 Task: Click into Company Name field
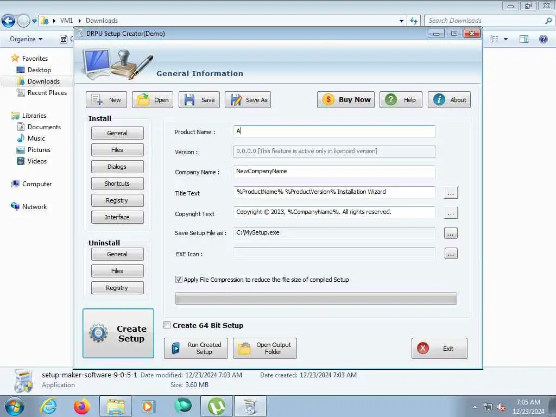click(x=334, y=172)
